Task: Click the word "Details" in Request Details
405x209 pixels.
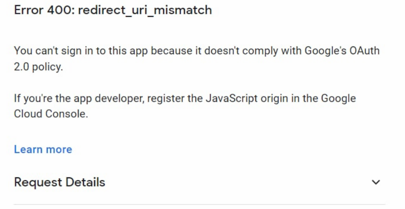Action: tap(85, 182)
